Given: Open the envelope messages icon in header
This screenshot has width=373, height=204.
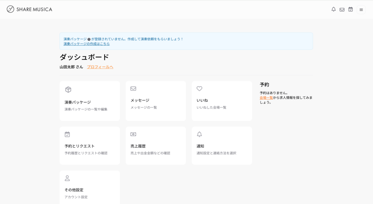Looking at the screenshot, I should [x=342, y=10].
